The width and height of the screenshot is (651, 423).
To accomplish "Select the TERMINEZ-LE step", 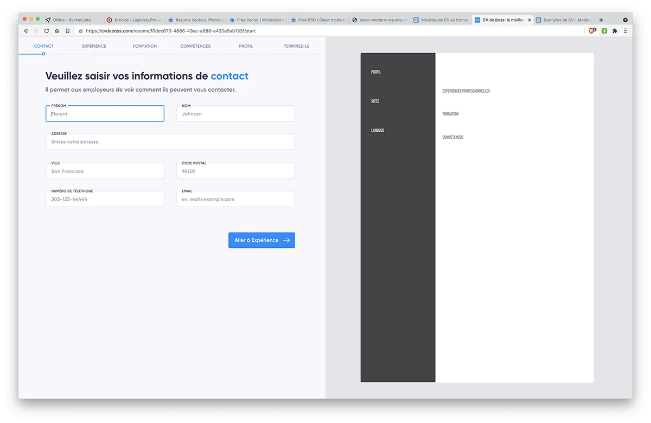I will (x=296, y=46).
